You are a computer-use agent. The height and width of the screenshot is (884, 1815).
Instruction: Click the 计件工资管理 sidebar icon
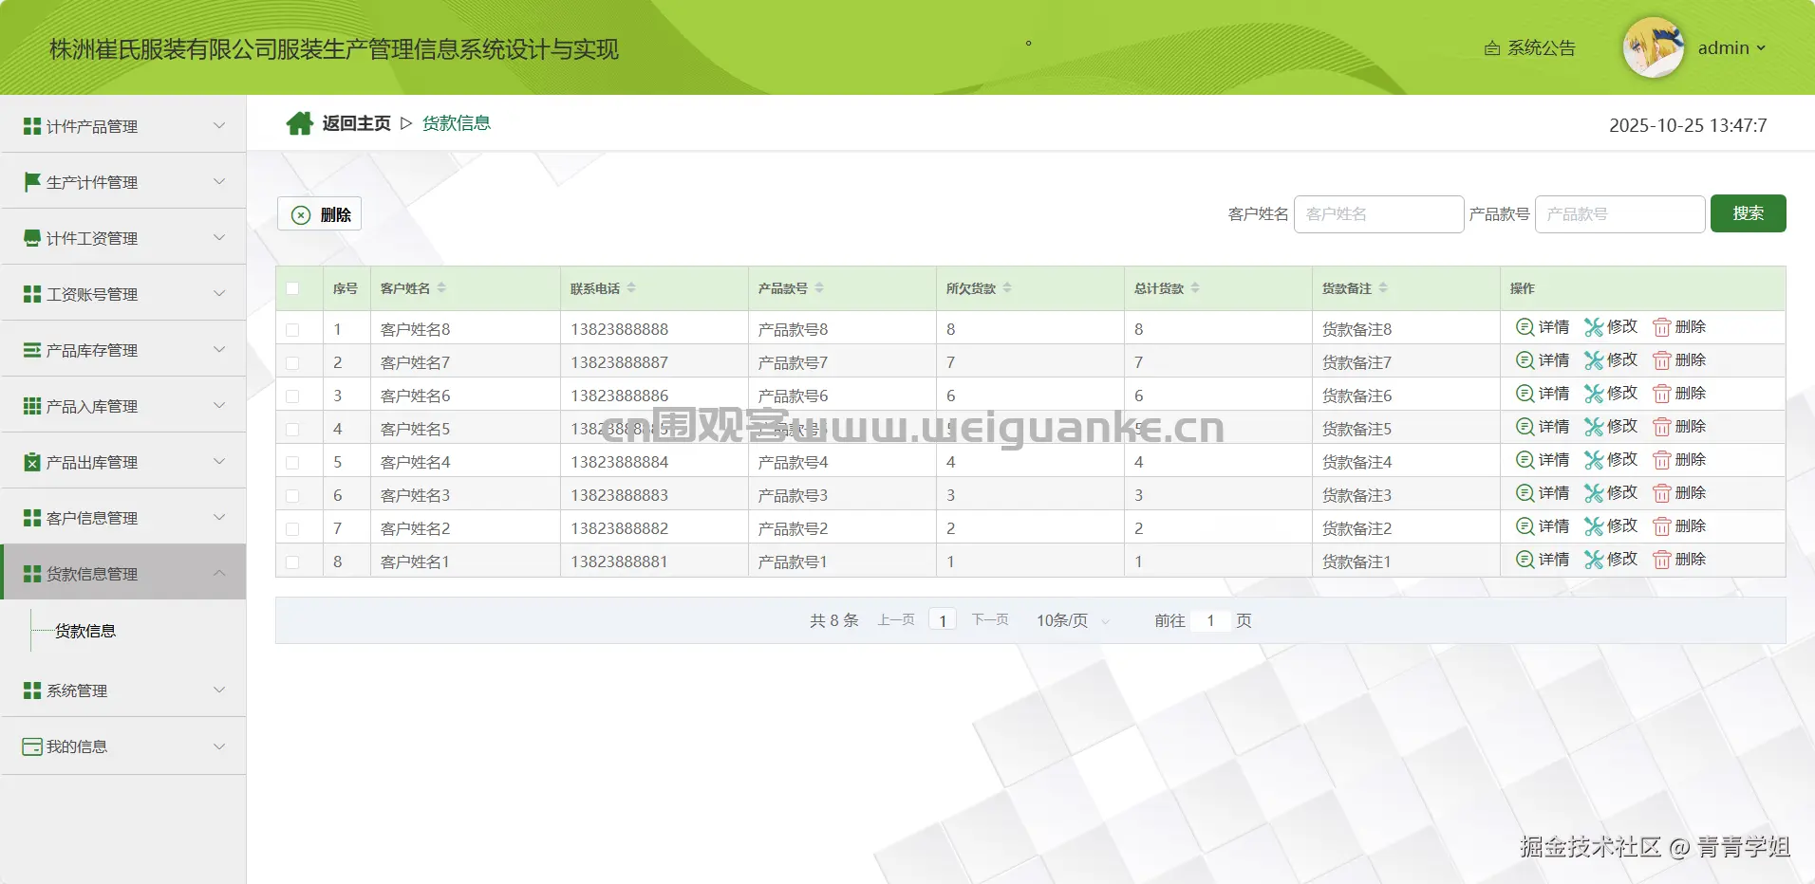point(32,238)
